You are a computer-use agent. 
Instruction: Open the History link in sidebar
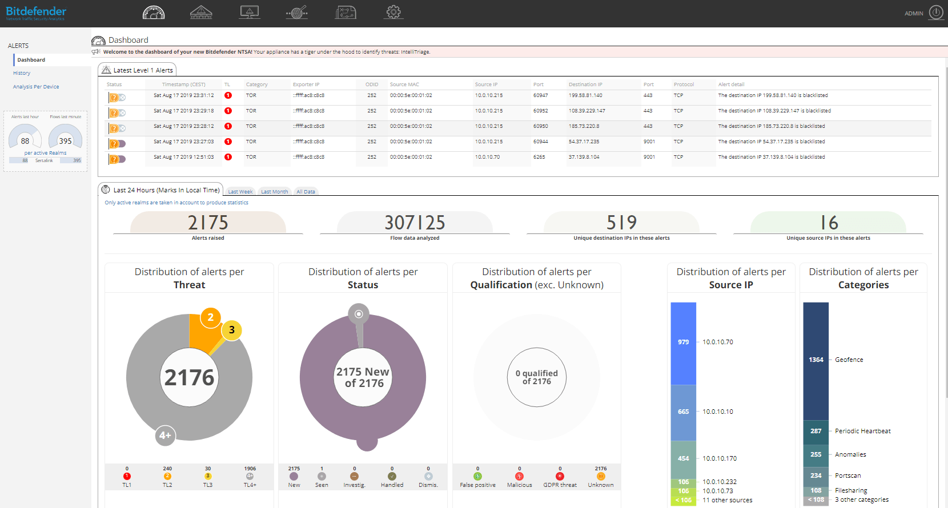point(22,73)
